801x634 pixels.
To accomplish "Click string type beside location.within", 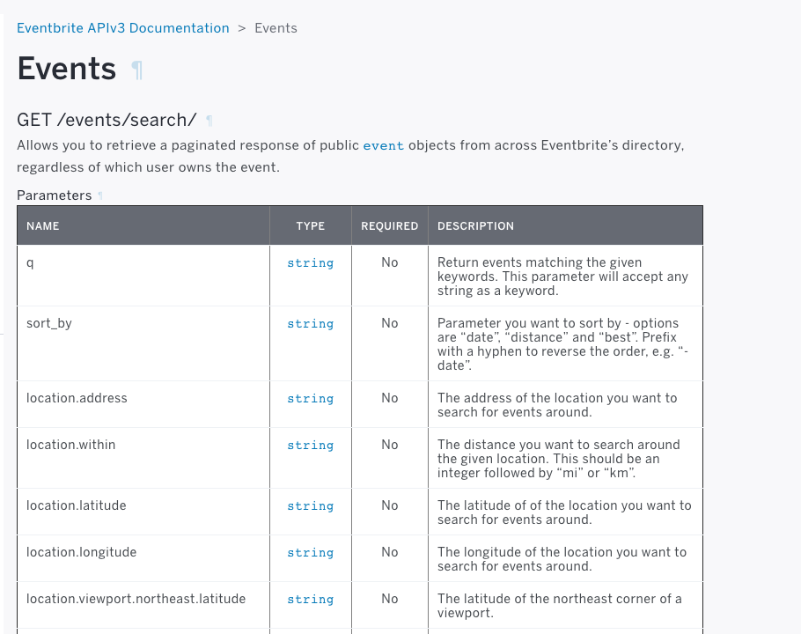I will (x=310, y=445).
